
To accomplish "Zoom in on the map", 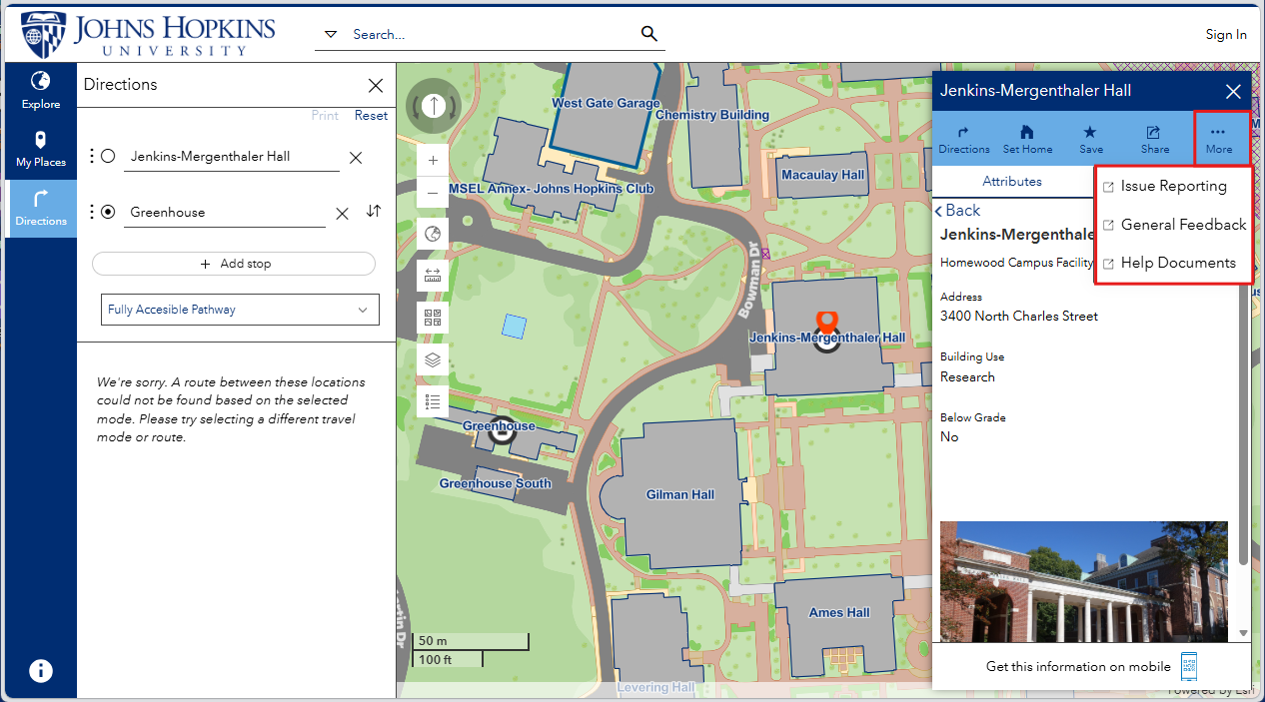I will pyautogui.click(x=433, y=160).
